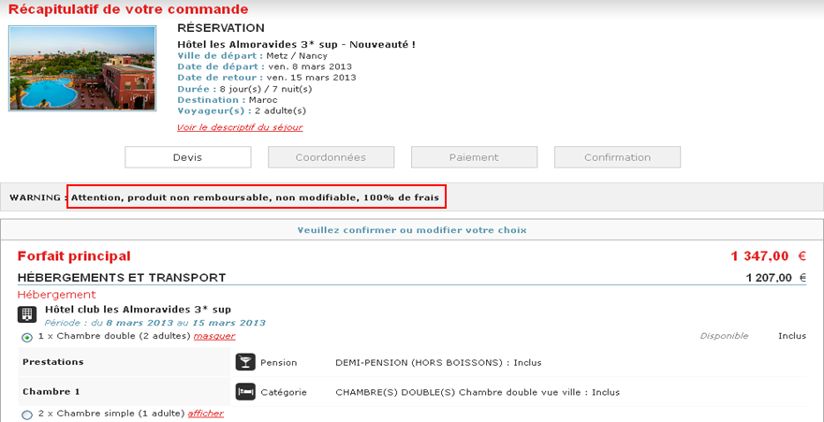
Task: Click the bed Catégorie icon
Action: tap(244, 392)
